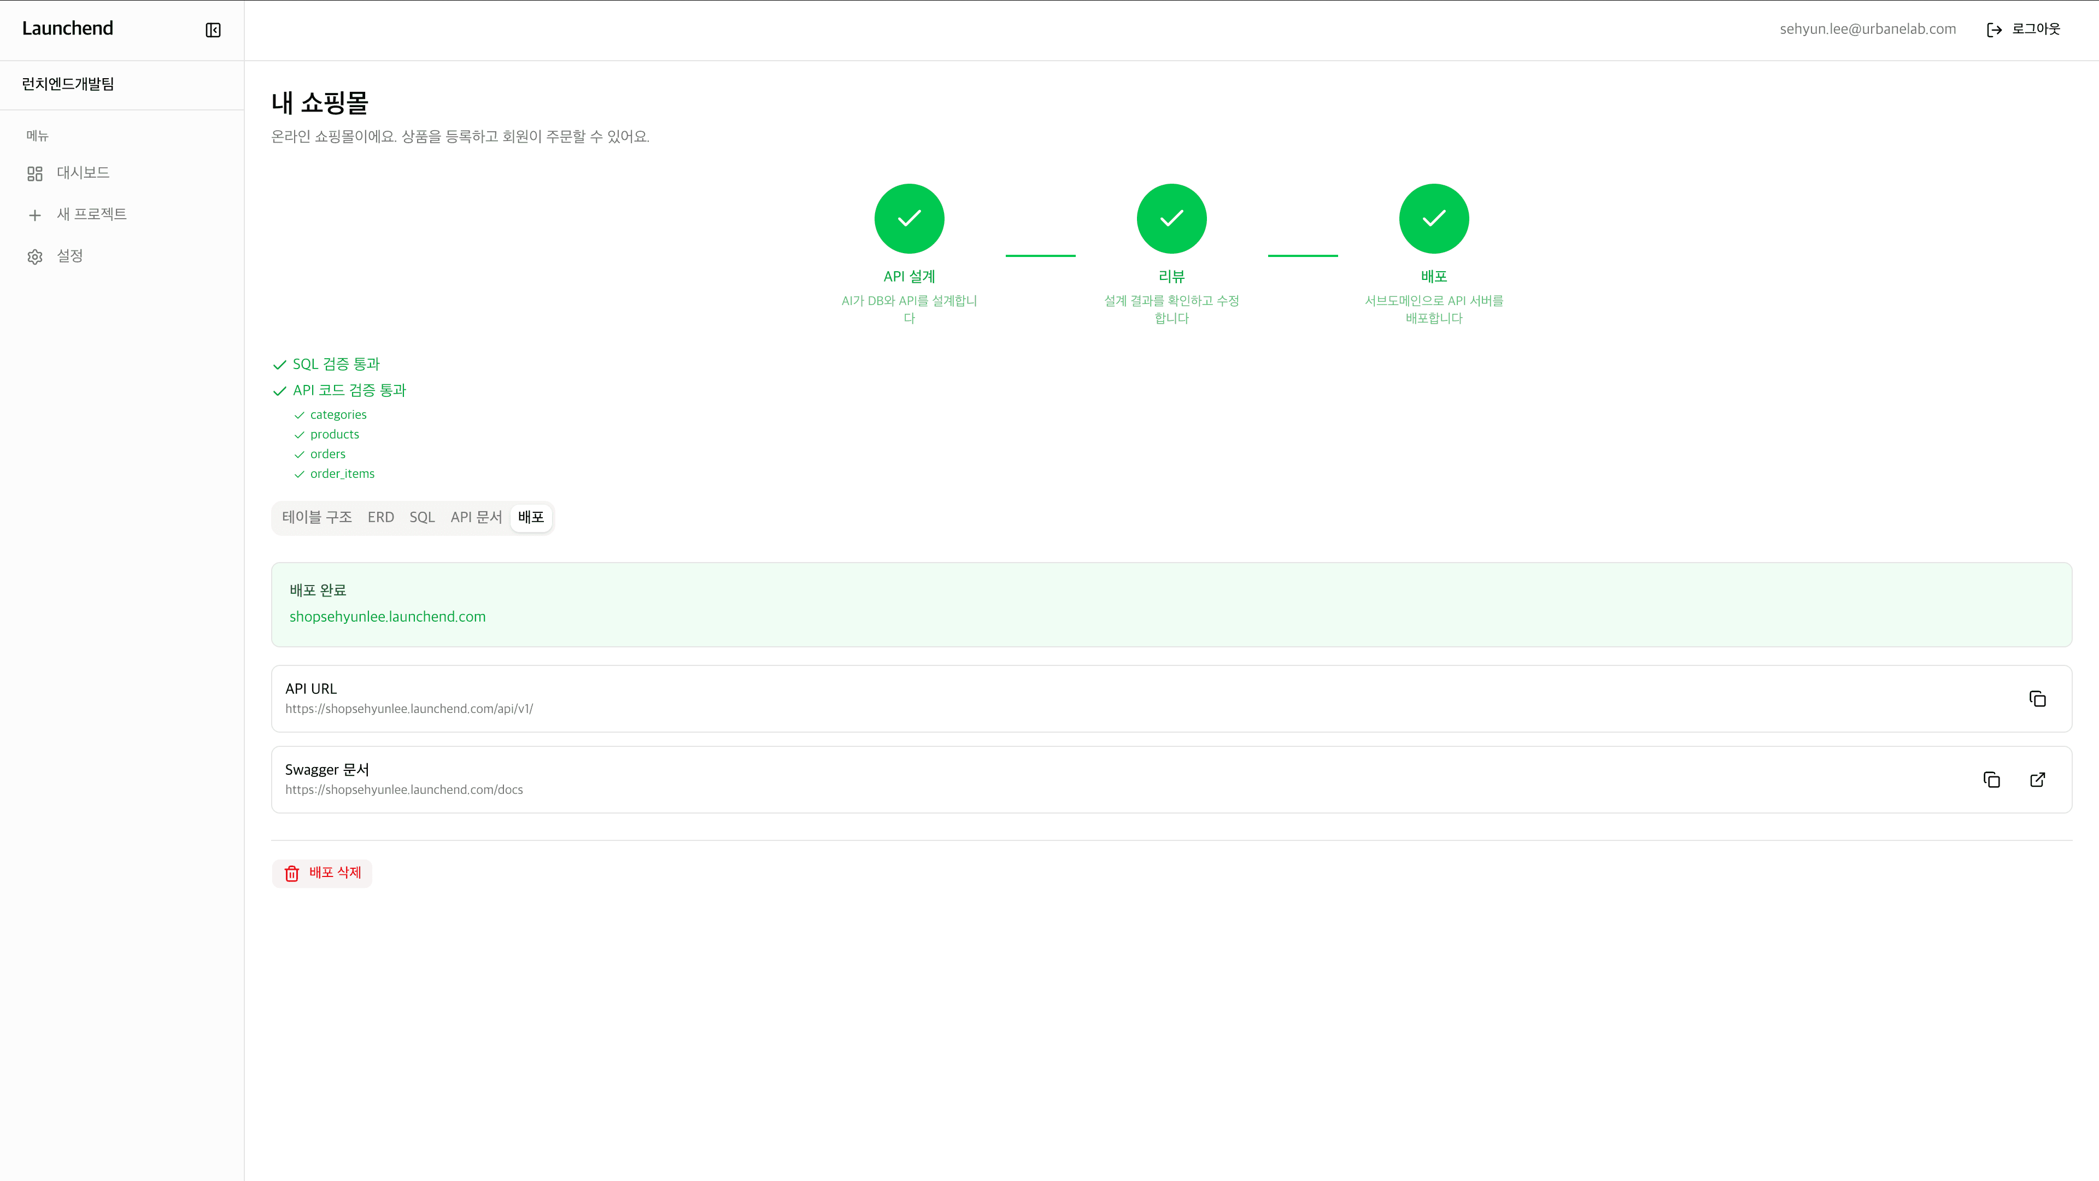Viewport: 2099px width, 1181px height.
Task: Open 새 프로젝트 in the sidebar
Action: (x=122, y=214)
